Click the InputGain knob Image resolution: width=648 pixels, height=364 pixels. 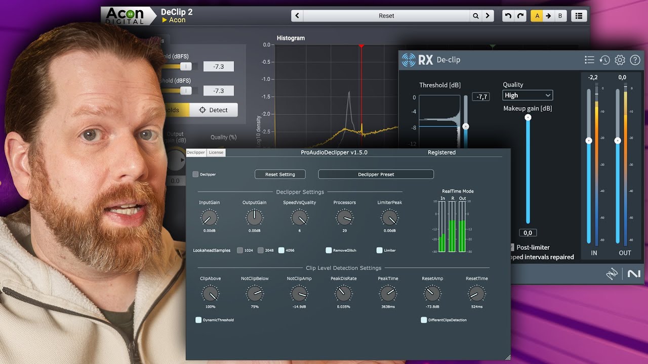coord(209,218)
